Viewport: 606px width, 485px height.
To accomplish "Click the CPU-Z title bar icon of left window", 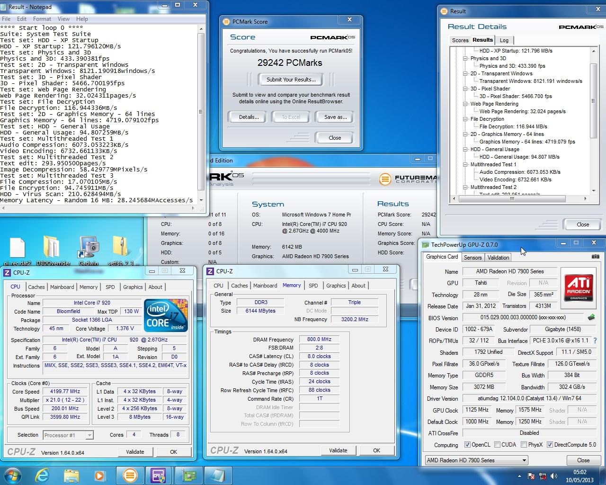I will point(7,272).
